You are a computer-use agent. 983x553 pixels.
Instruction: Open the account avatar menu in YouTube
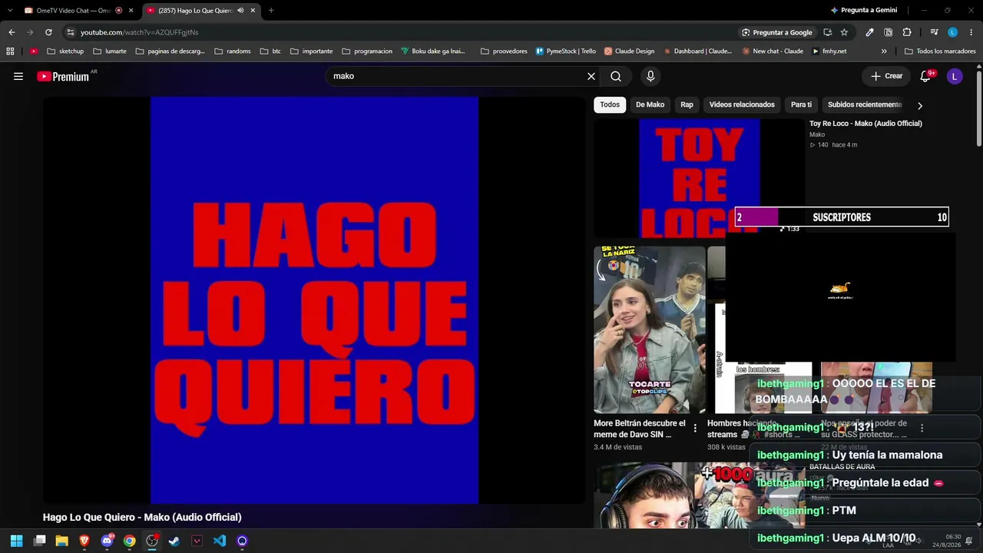tap(955, 76)
